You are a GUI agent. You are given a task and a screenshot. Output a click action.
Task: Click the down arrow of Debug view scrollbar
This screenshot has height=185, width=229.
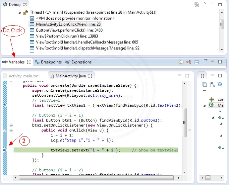click(x=222, y=49)
